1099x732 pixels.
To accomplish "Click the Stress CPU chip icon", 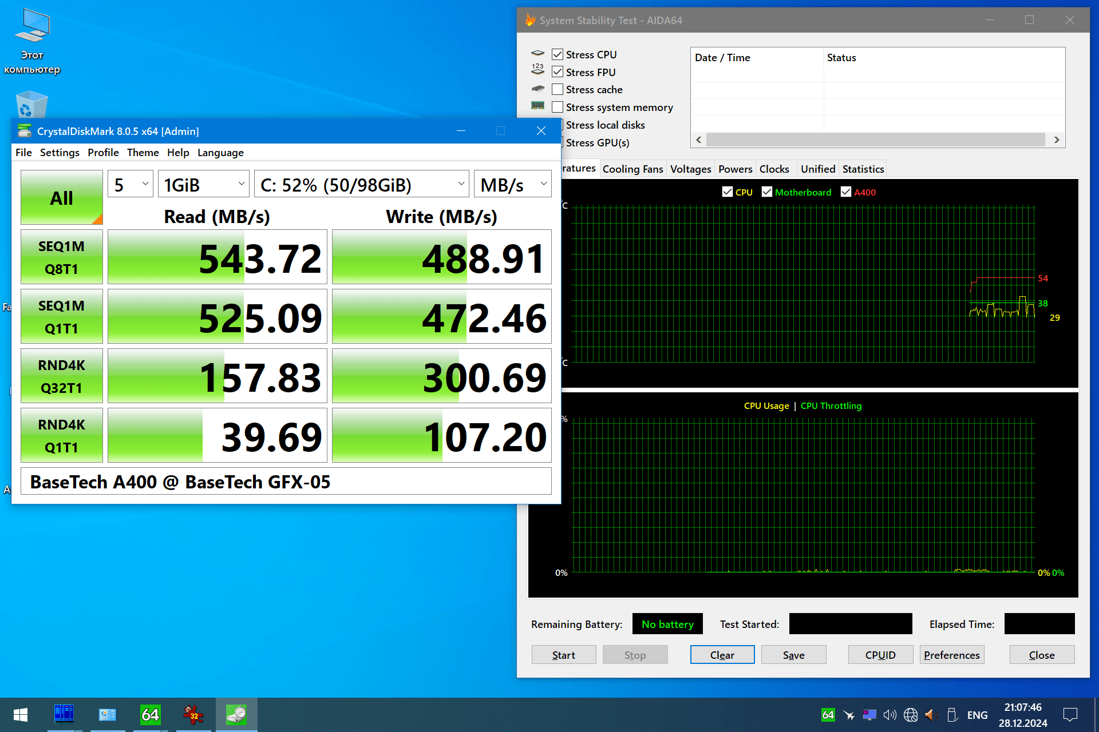I will pyautogui.click(x=537, y=54).
